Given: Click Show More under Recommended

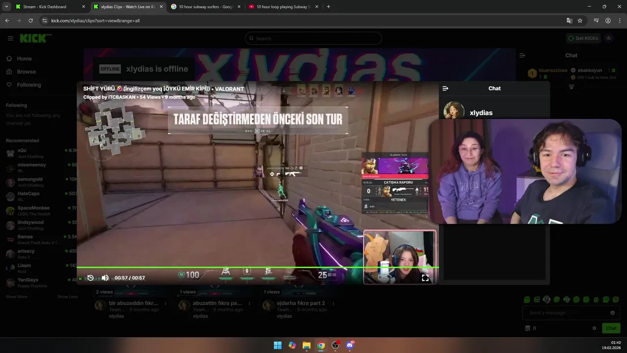Looking at the screenshot, I should click(x=17, y=297).
